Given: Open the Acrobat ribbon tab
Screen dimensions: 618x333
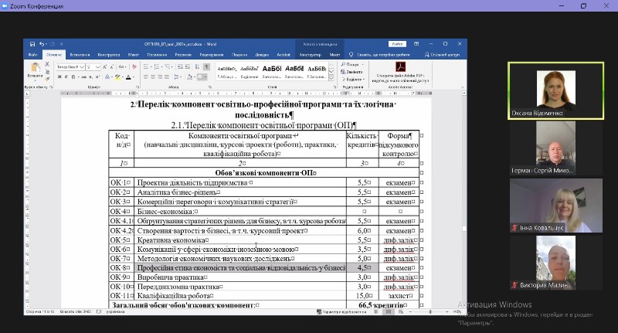Looking at the screenshot, I should coord(284,55).
